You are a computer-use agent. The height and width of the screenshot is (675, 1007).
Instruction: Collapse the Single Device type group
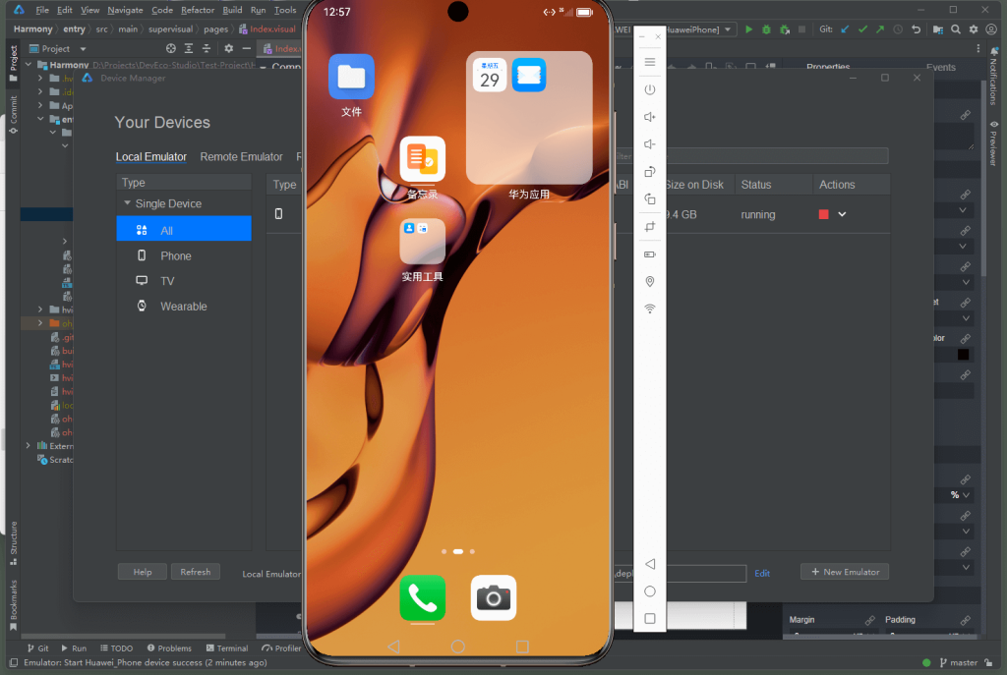click(127, 203)
